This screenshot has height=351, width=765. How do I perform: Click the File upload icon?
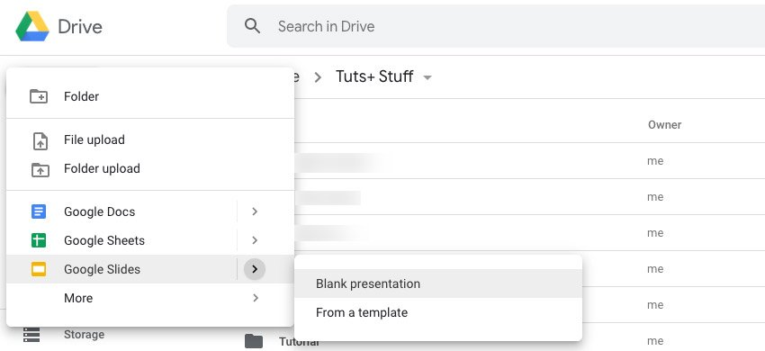[40, 140]
